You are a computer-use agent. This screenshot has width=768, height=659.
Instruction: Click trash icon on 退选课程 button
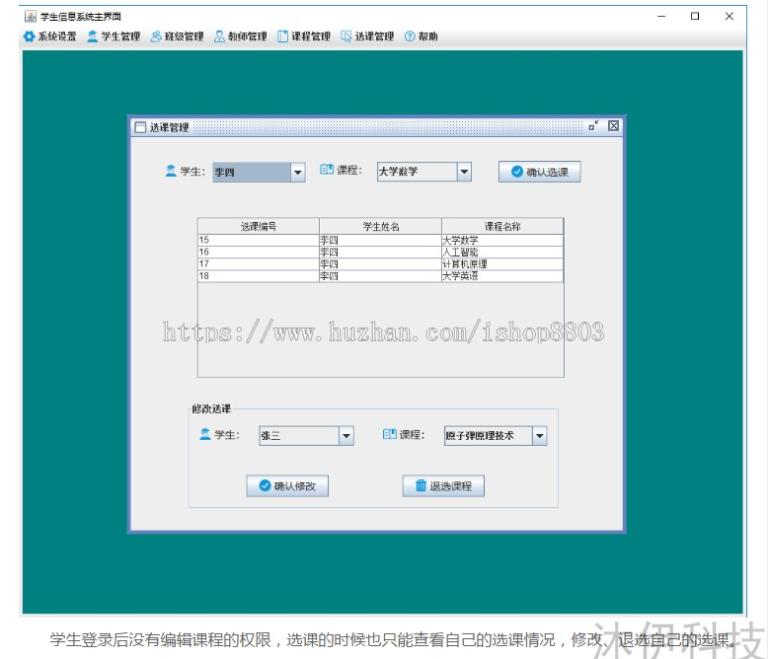(421, 485)
